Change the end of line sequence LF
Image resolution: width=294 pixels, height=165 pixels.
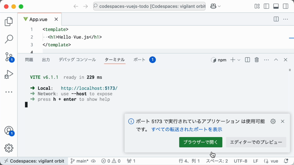(x=255, y=161)
